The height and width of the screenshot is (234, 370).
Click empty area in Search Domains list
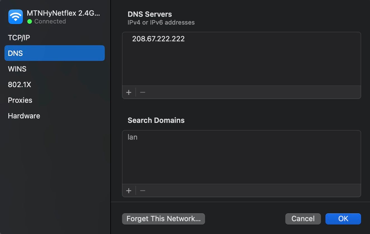pos(241,165)
